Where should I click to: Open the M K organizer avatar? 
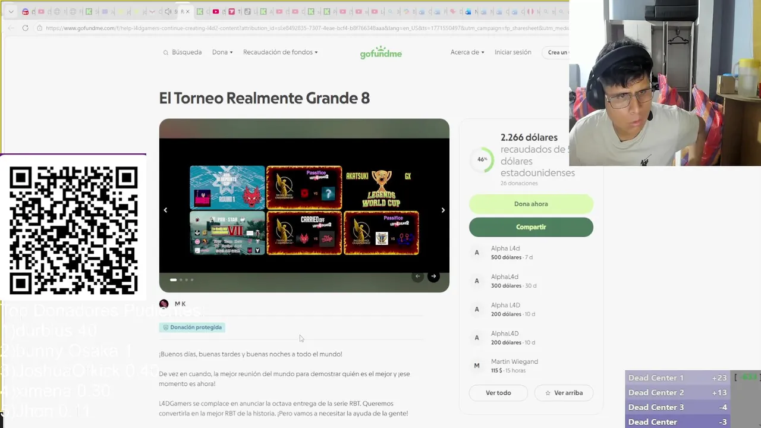(163, 304)
